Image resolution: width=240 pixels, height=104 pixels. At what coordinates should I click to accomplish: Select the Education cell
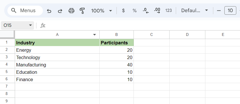[57, 72]
